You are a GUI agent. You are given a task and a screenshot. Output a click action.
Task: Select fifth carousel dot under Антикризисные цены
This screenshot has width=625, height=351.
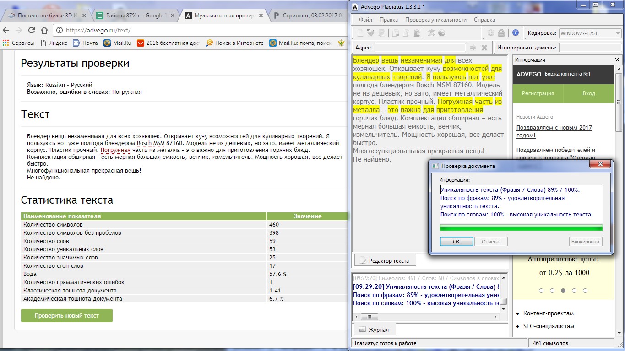(x=585, y=291)
